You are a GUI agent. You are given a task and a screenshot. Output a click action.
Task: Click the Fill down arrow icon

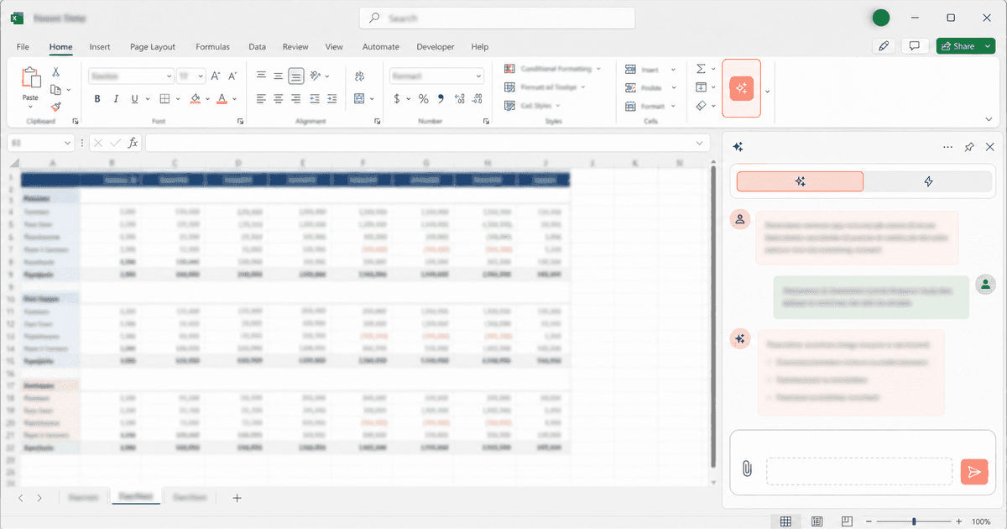coord(701,87)
